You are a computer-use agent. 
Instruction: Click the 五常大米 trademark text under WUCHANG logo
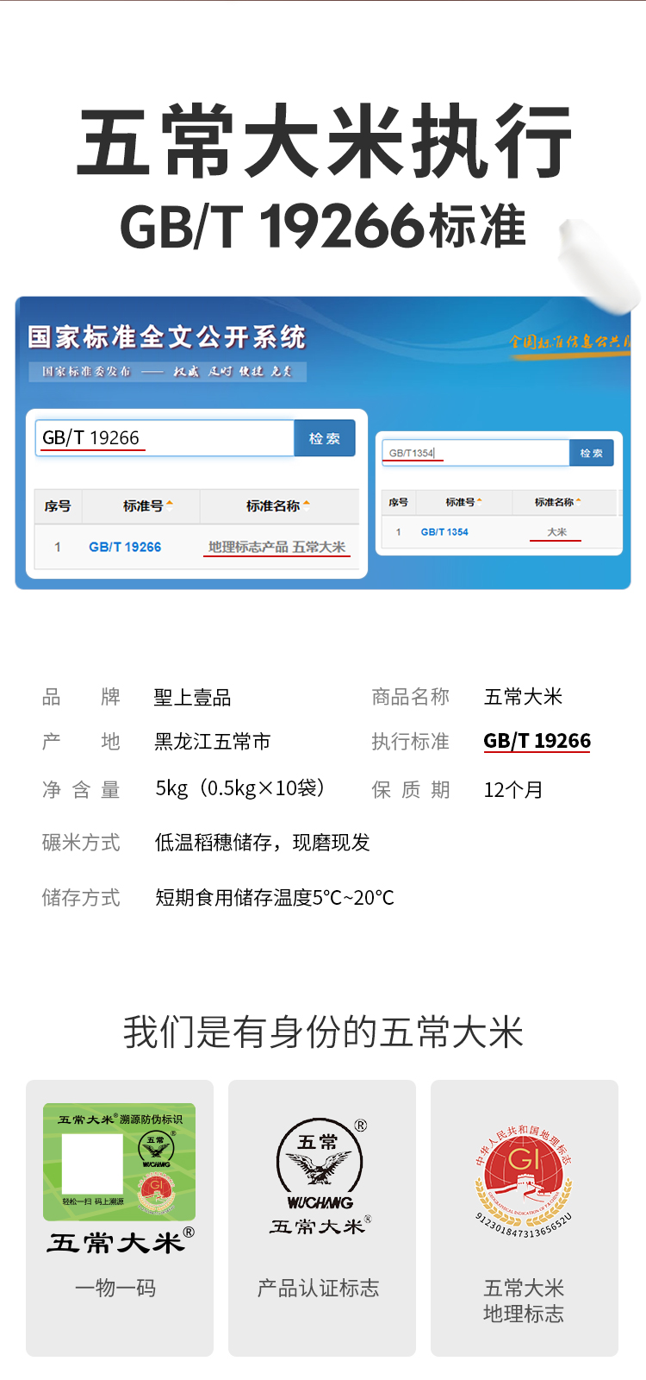(320, 1226)
